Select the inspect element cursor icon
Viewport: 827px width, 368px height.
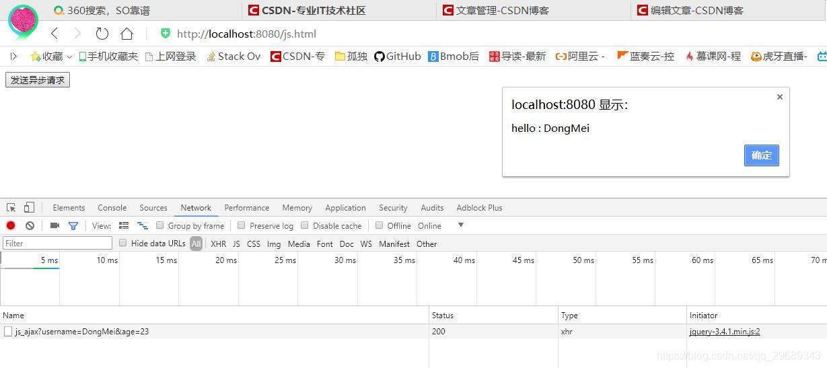(11, 208)
